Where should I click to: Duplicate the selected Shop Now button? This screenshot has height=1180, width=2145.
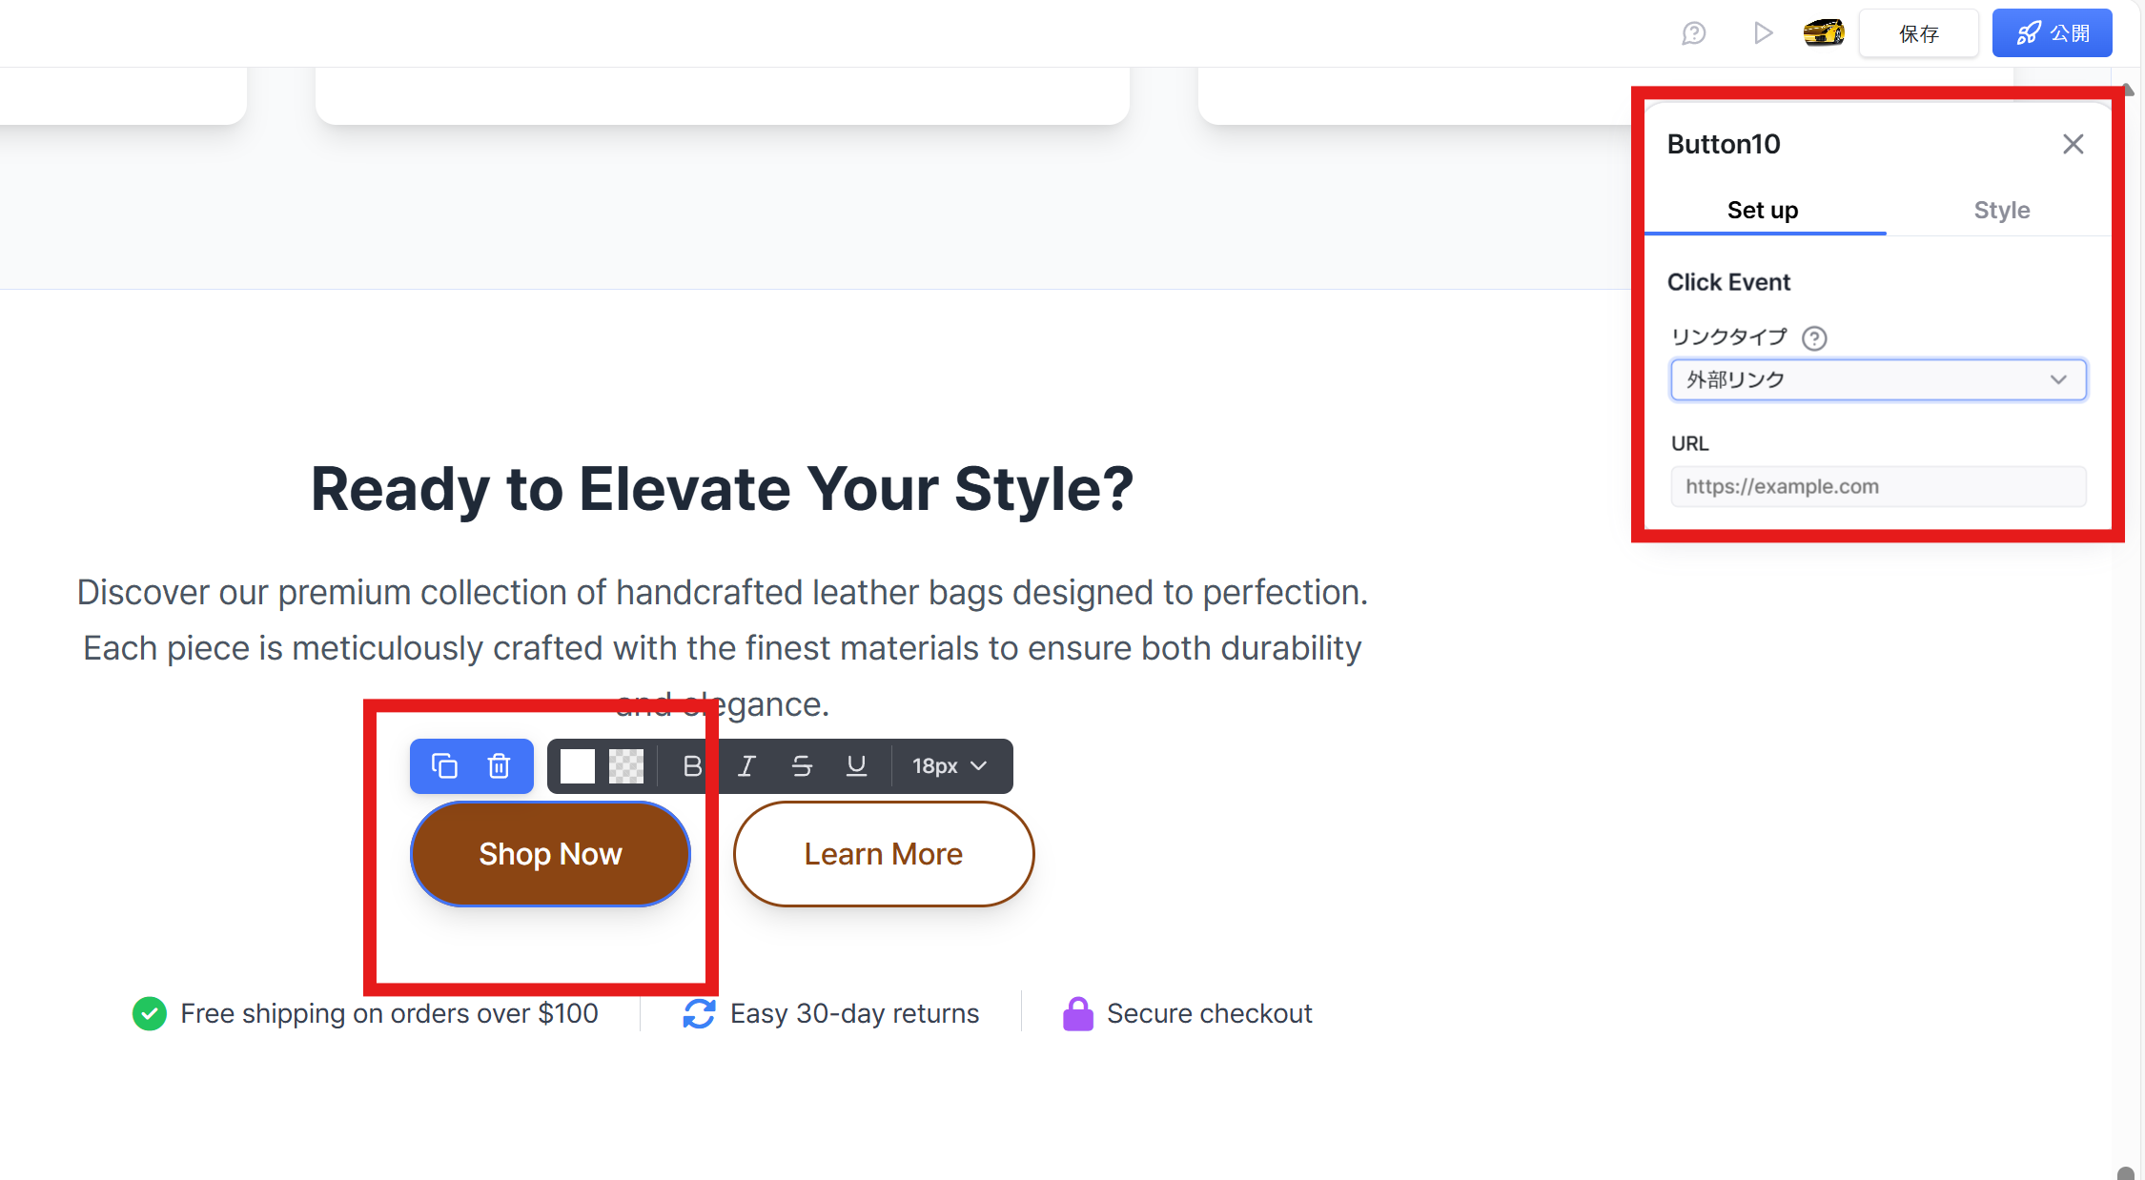[x=444, y=766]
